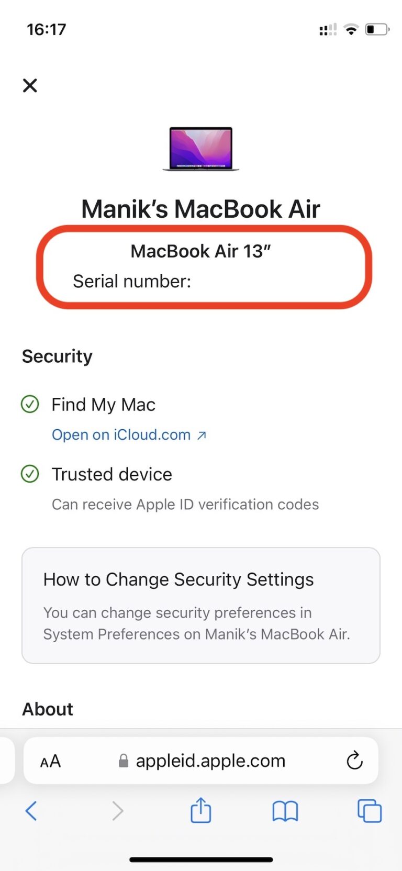Tap the forward navigation arrow
The image size is (402, 871).
click(117, 811)
